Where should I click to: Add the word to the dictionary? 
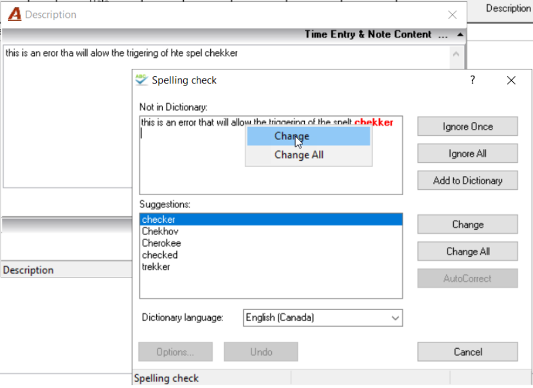click(467, 180)
